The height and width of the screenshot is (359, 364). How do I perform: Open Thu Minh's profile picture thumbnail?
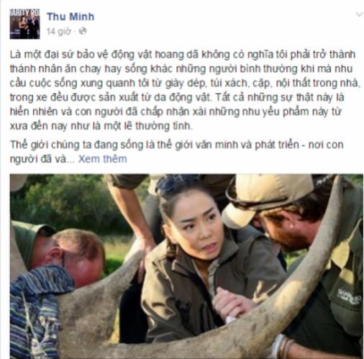(24, 24)
